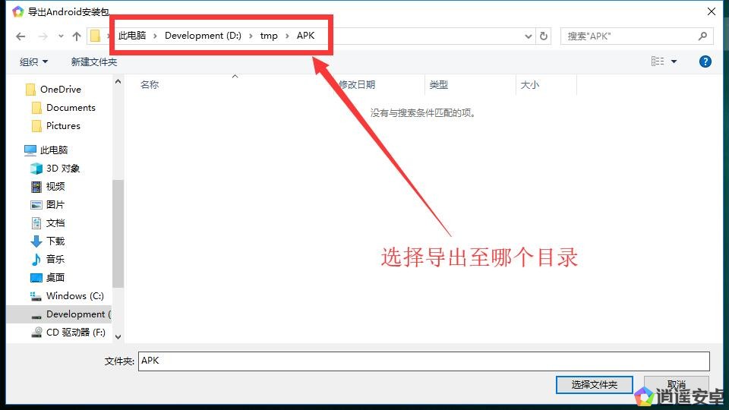Open the 下载 downloads folder

[55, 241]
